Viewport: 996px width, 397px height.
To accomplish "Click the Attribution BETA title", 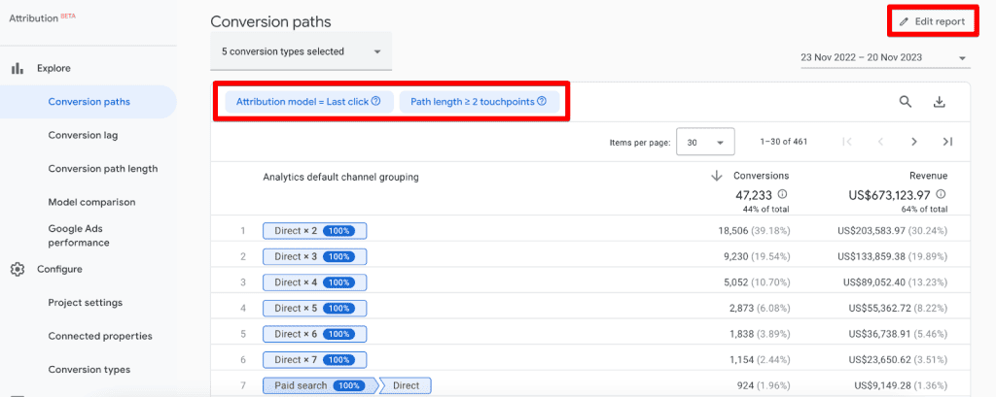I will pyautogui.click(x=43, y=19).
